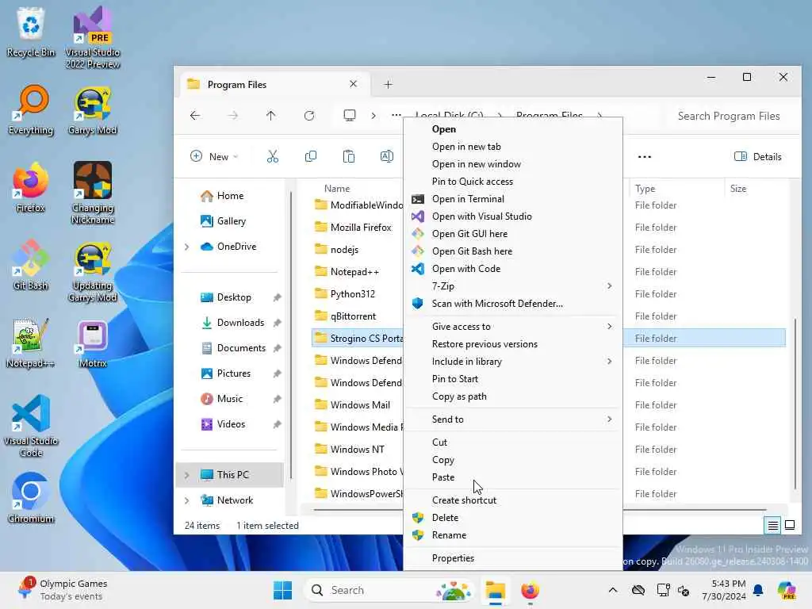The width and height of the screenshot is (812, 609).
Task: Click the See more ellipsis in the toolbar
Action: (x=644, y=156)
